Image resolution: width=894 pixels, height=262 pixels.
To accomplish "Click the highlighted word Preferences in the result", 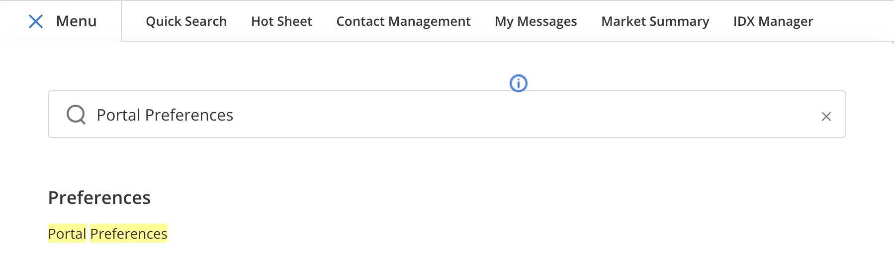I will tap(129, 234).
